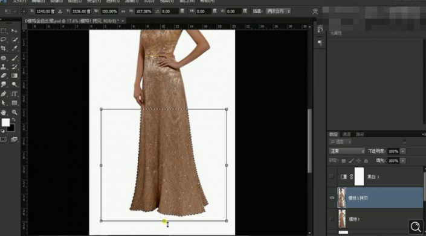Open the fill slider dropdown arrow
Viewport: 426px width, 236px height.
point(403,161)
